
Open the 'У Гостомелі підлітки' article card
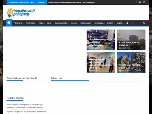coord(131,62)
